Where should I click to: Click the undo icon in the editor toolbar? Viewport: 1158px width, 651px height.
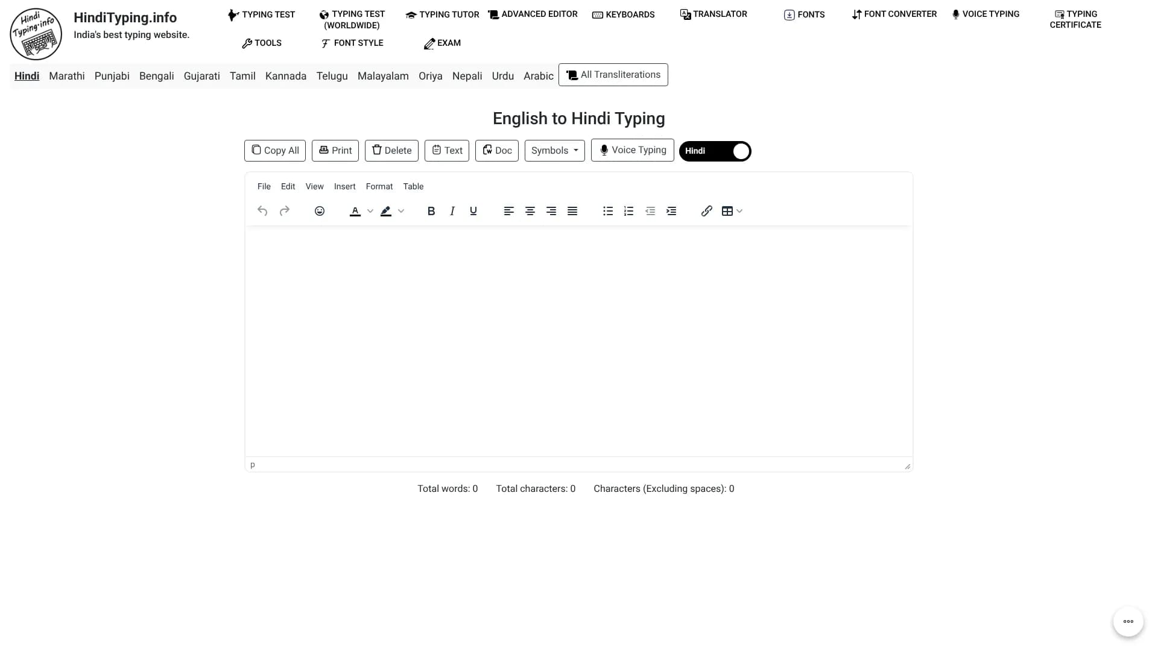pos(262,210)
